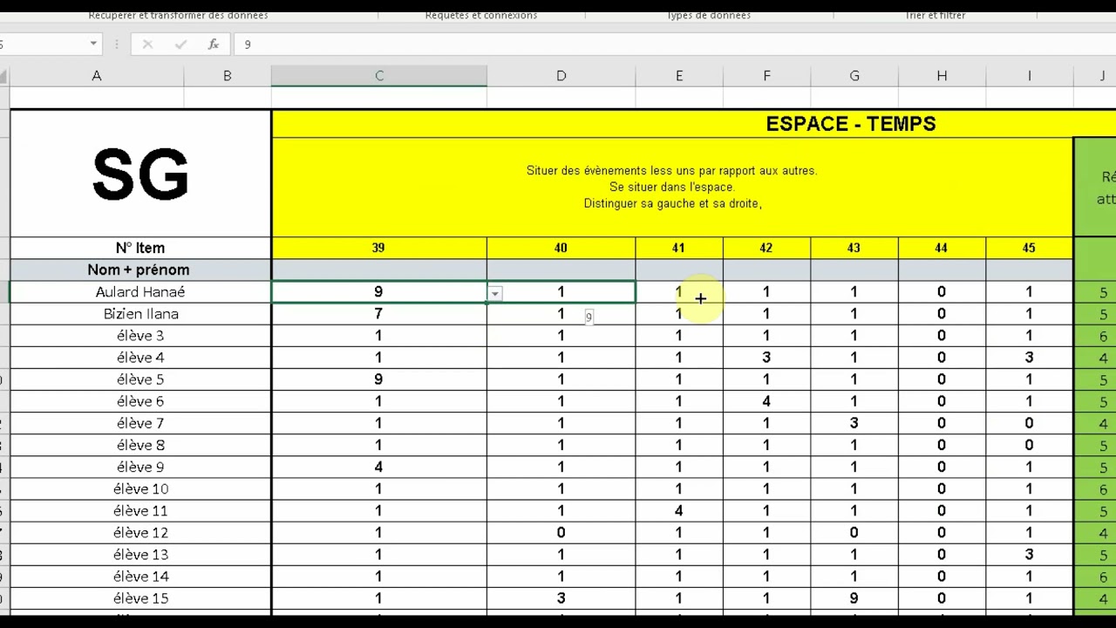Select column G header
The image size is (1116, 628).
tap(854, 76)
